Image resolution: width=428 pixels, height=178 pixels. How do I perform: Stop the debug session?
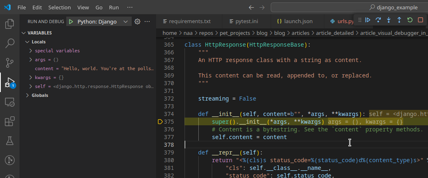[420, 20]
